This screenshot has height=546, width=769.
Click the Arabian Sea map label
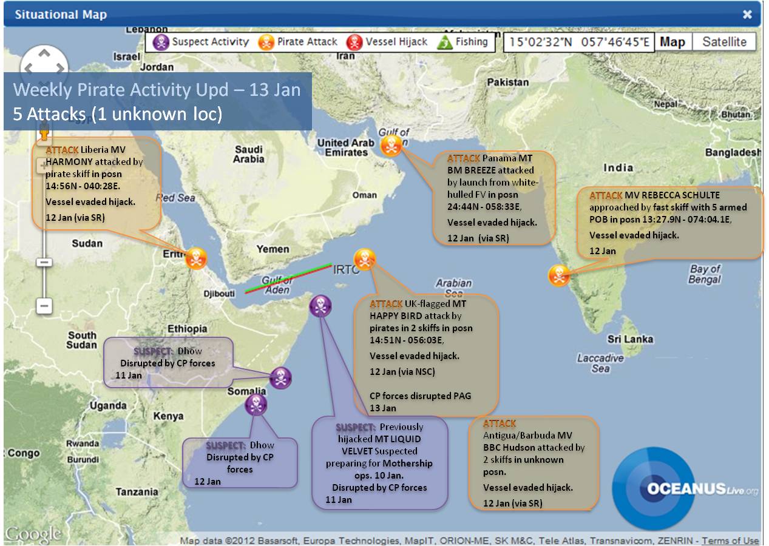pyautogui.click(x=453, y=288)
